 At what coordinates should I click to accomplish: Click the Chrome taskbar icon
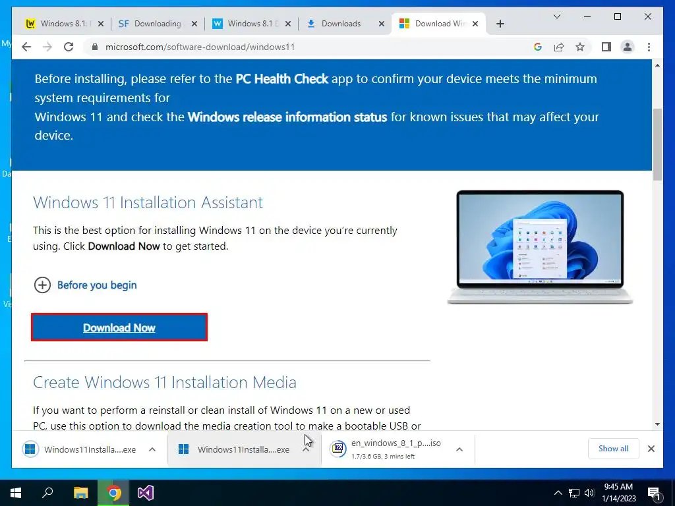113,493
